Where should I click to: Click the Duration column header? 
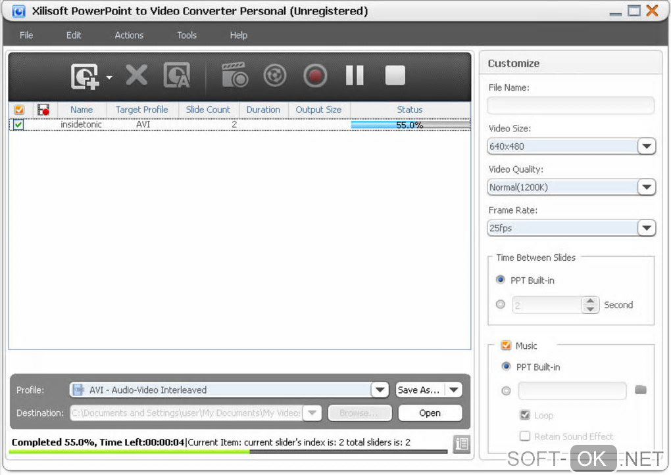point(263,110)
